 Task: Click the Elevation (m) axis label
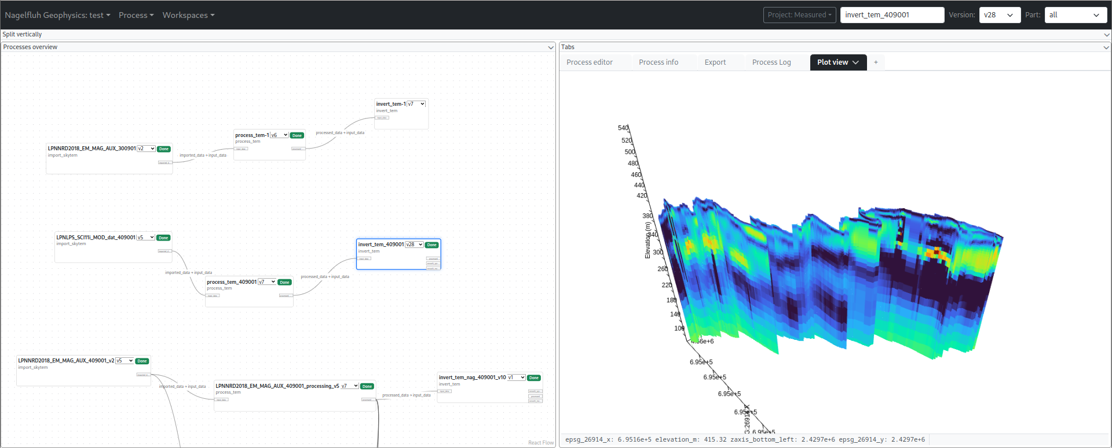point(648,240)
